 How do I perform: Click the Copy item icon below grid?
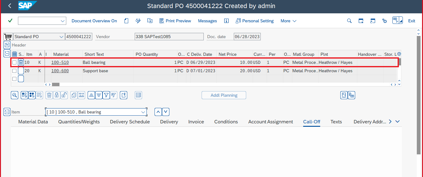click(x=74, y=95)
